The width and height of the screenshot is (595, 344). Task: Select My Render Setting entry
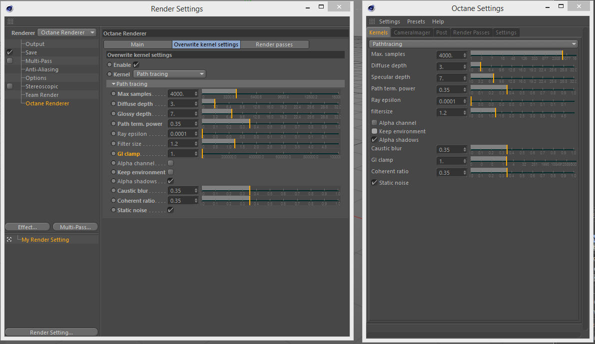[45, 240]
